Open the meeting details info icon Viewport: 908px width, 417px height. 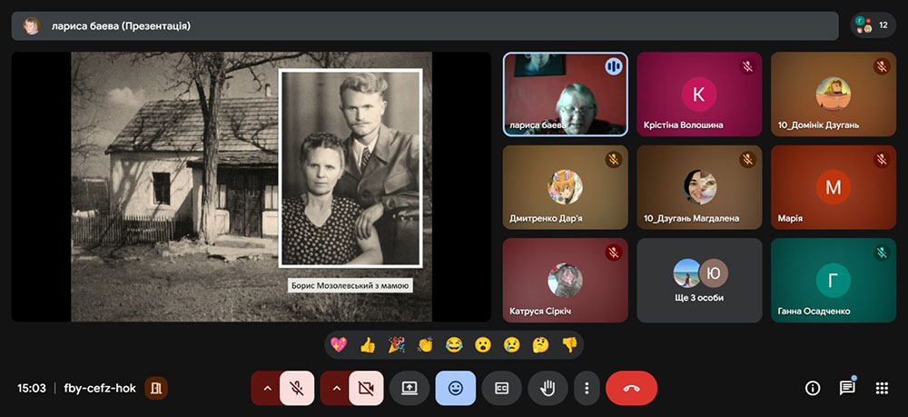[813, 388]
